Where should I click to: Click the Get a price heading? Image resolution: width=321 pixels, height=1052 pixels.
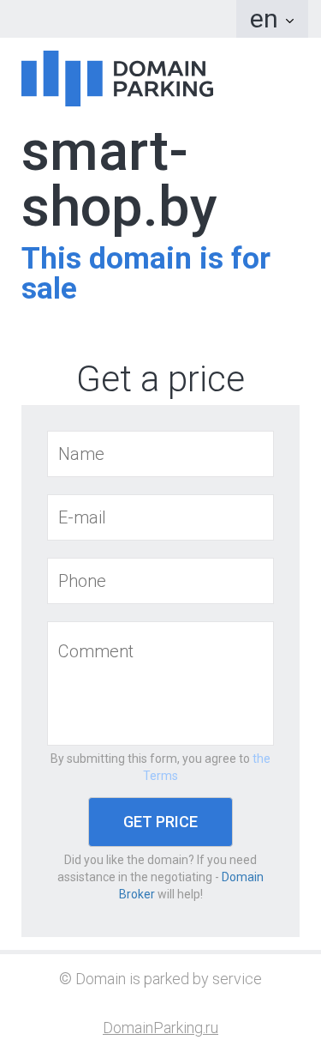[160, 378]
